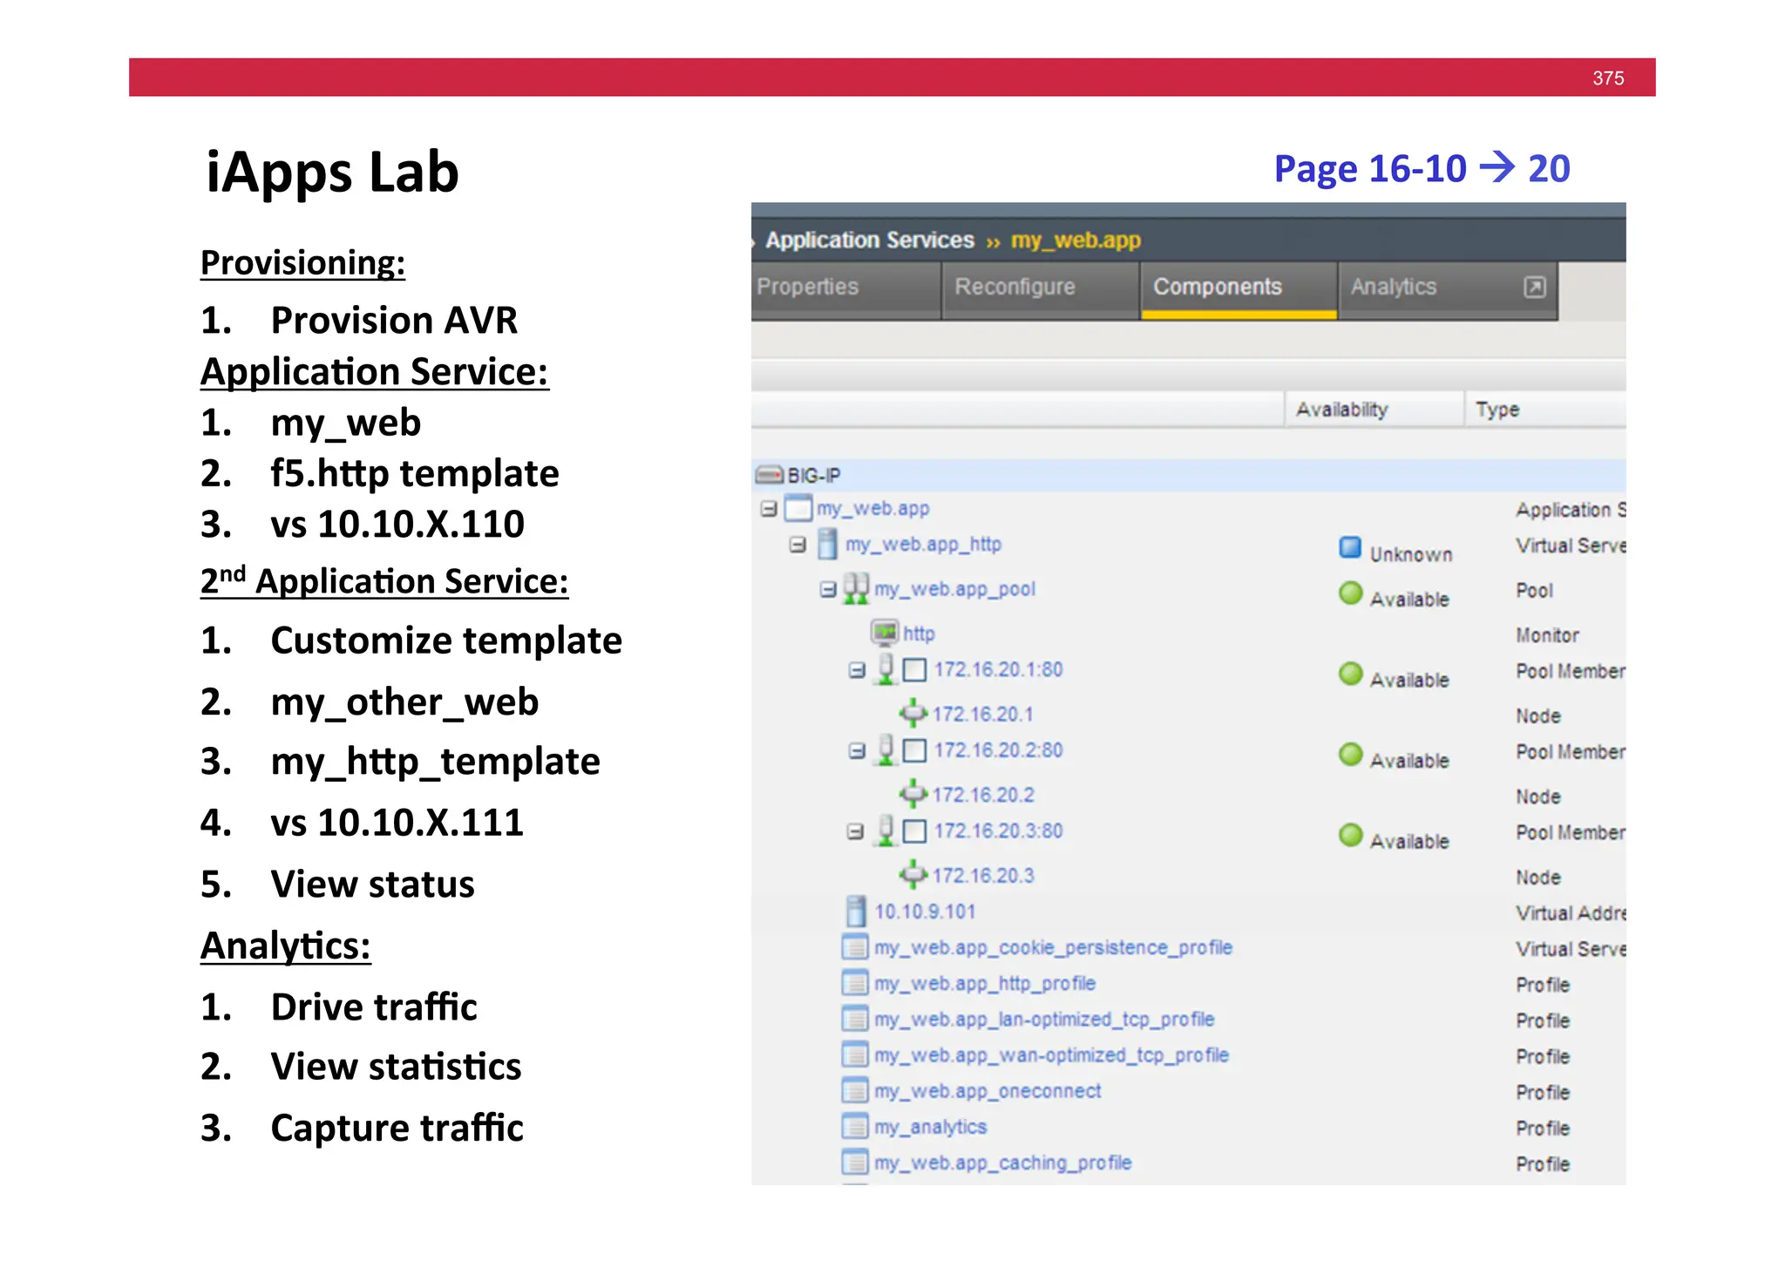Click the green Available icon for 172.16.20.2:80

coord(1350,754)
